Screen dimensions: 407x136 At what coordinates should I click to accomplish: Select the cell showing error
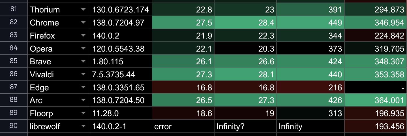(183, 126)
